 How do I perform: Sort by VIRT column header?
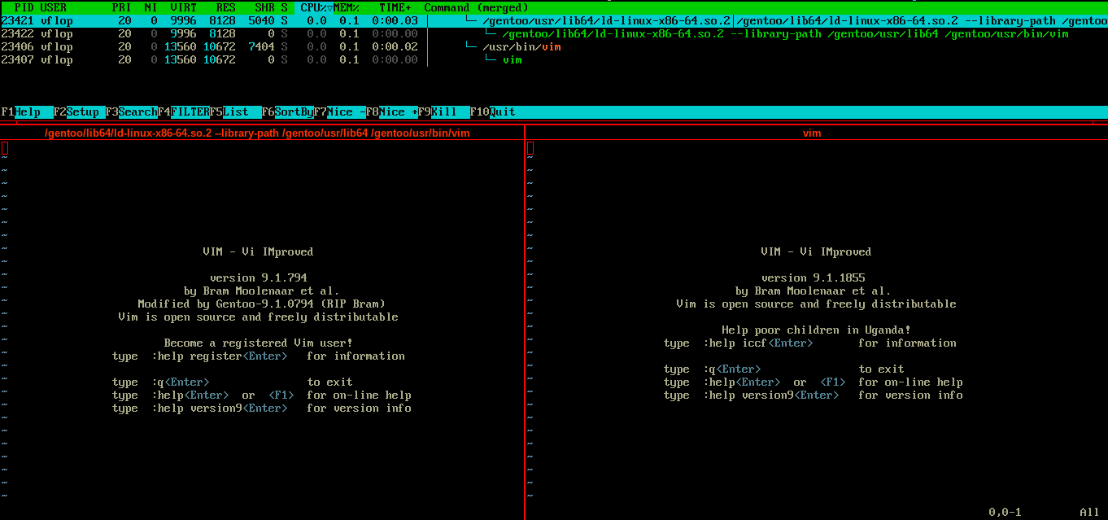[x=183, y=7]
